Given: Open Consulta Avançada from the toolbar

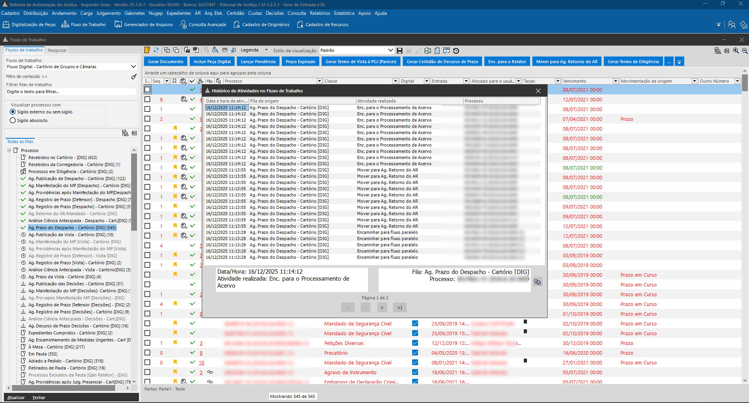Looking at the screenshot, I should pyautogui.click(x=203, y=25).
